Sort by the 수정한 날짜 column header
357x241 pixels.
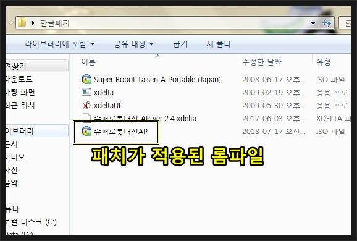click(262, 62)
